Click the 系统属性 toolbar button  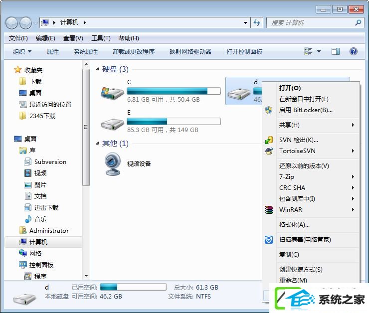[x=86, y=51]
